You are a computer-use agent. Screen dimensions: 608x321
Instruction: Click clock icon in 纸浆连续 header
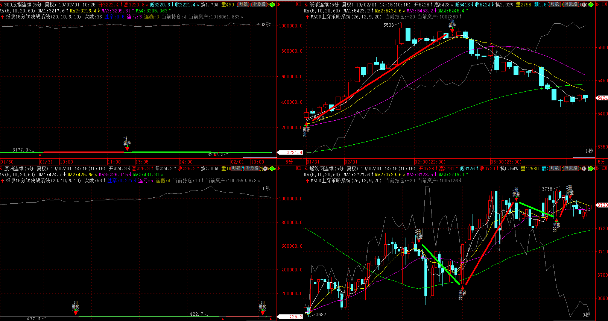(584, 5)
